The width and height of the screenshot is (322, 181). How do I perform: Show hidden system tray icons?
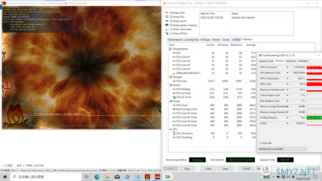[273, 177]
